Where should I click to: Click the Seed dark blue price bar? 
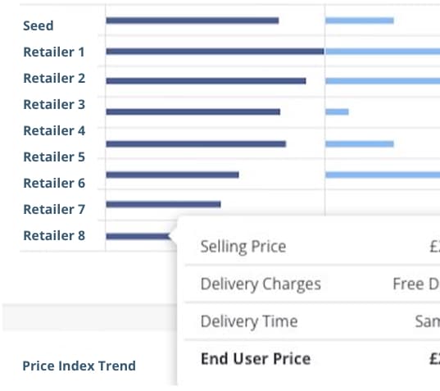(x=193, y=20)
